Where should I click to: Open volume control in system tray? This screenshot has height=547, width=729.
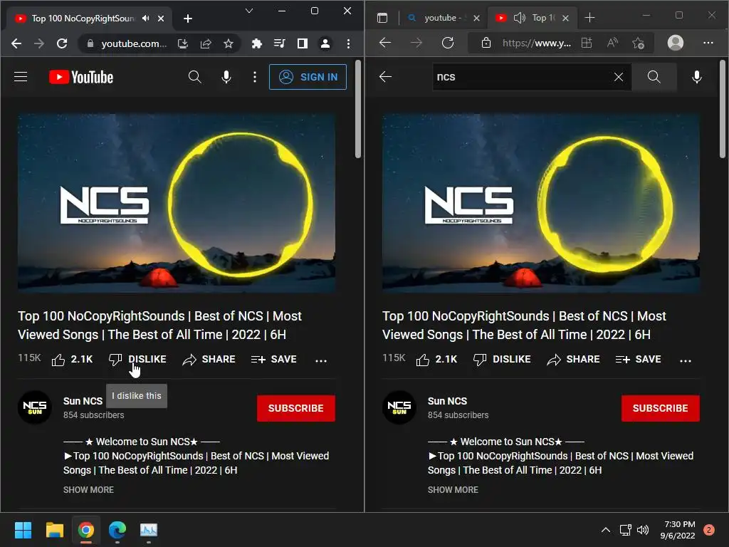(643, 530)
